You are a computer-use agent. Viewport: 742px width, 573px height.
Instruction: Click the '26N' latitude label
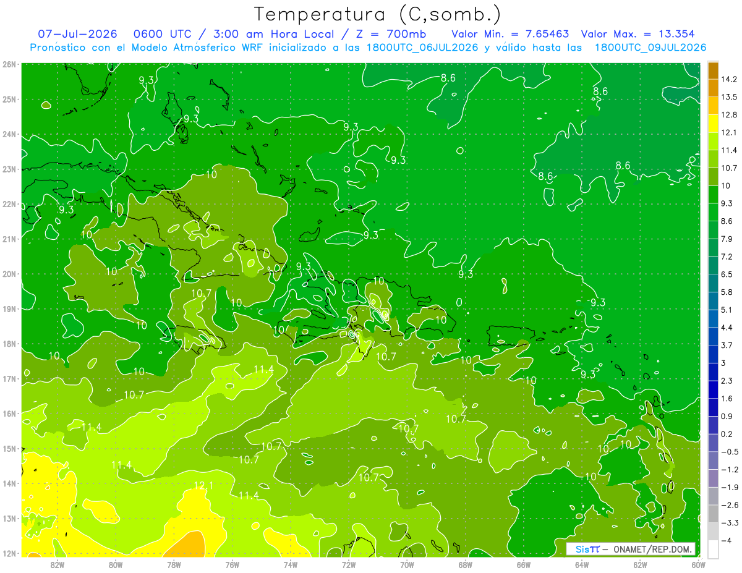[x=9, y=64]
